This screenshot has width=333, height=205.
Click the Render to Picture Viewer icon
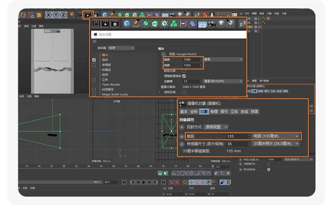point(106,23)
